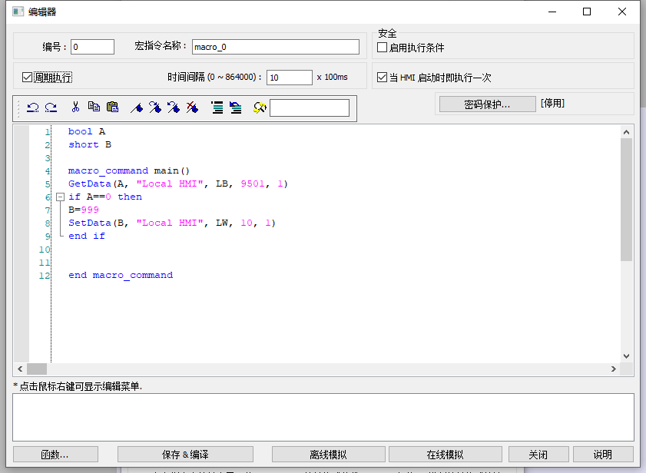
Task: Toggle bookmark with the first flag icon
Action: pos(137,108)
